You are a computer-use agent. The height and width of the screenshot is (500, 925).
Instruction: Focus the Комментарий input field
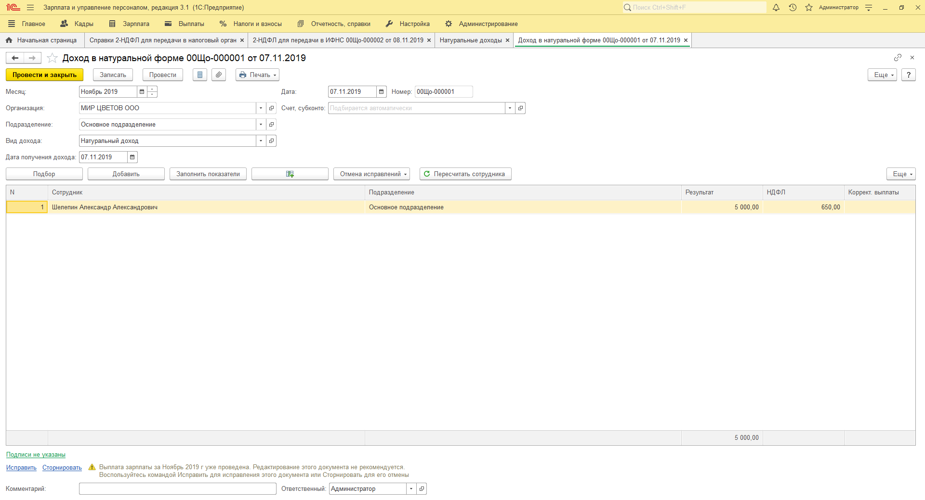click(x=178, y=488)
